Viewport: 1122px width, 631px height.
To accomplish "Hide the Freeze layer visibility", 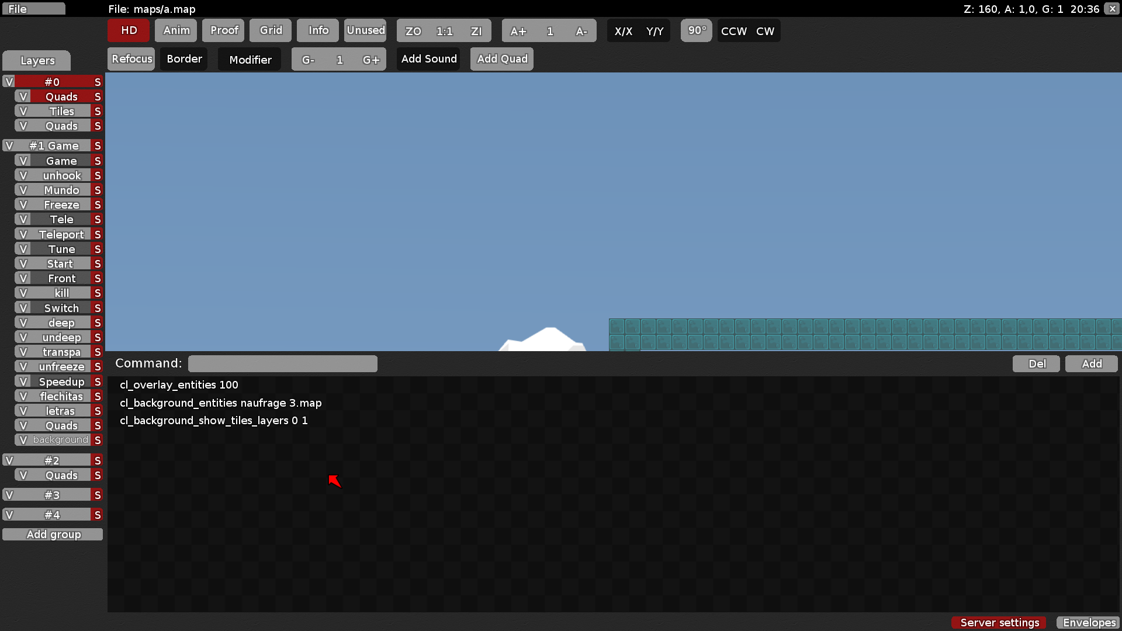I will coord(23,204).
